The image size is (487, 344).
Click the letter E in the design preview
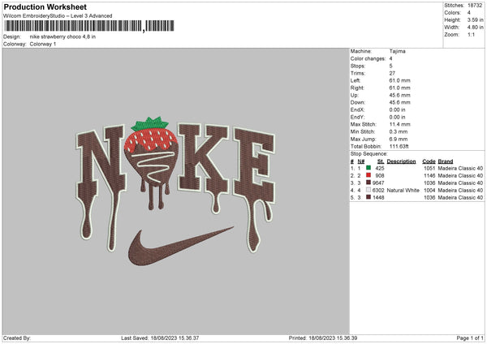tap(255, 187)
